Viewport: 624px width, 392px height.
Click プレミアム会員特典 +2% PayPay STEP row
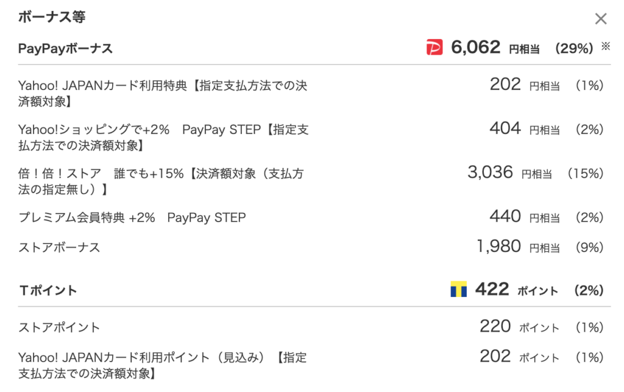tap(132, 217)
